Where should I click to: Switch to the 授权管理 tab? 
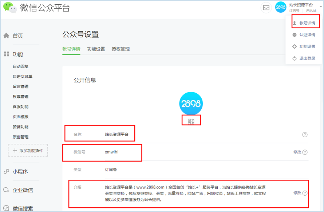tap(120, 49)
